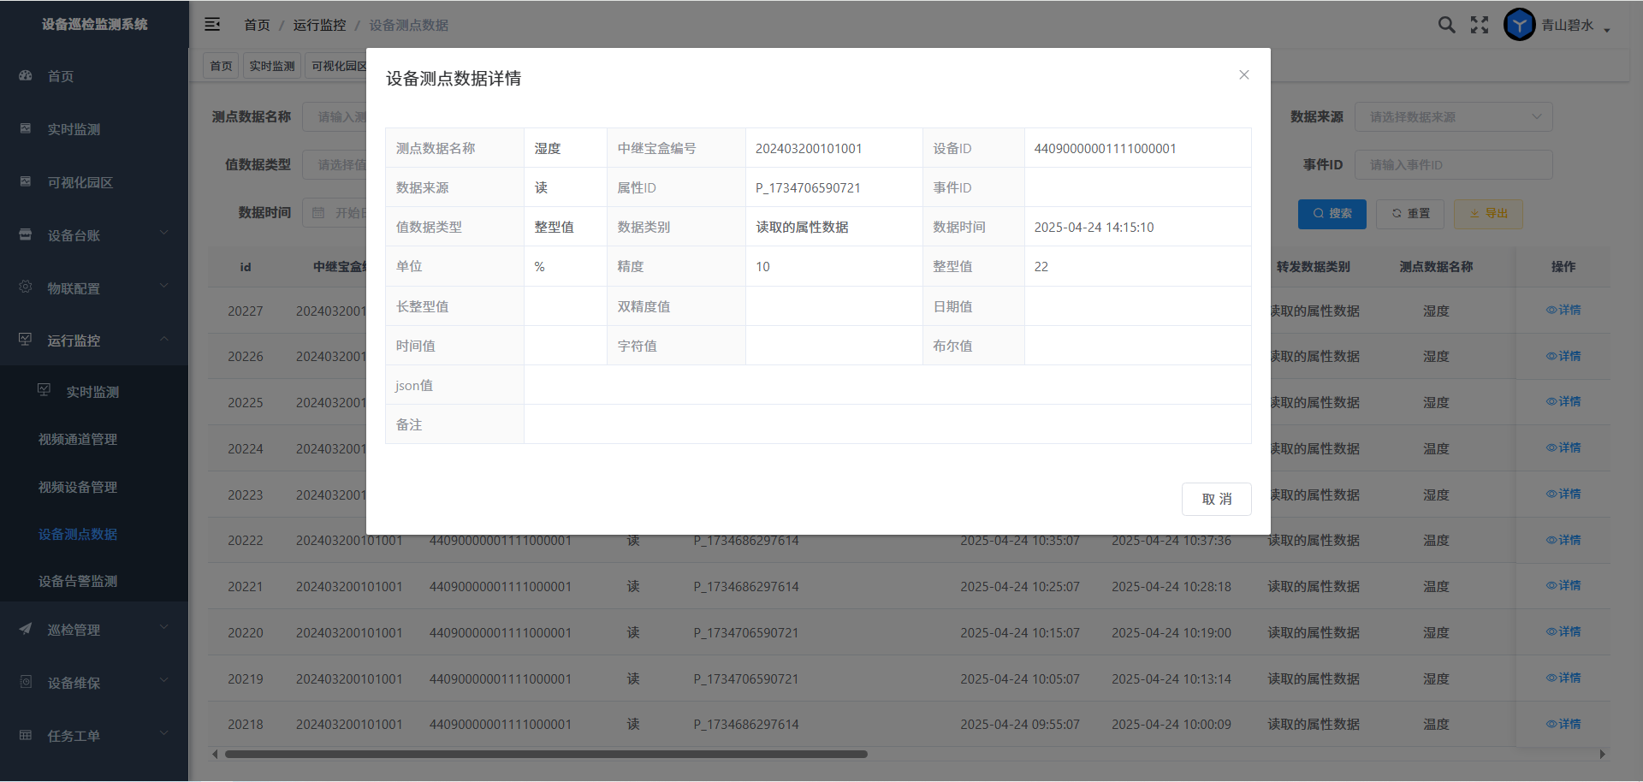Toggle the sidebar collapse hamburger icon
Viewport: 1643px width, 782px height.
pos(212,25)
